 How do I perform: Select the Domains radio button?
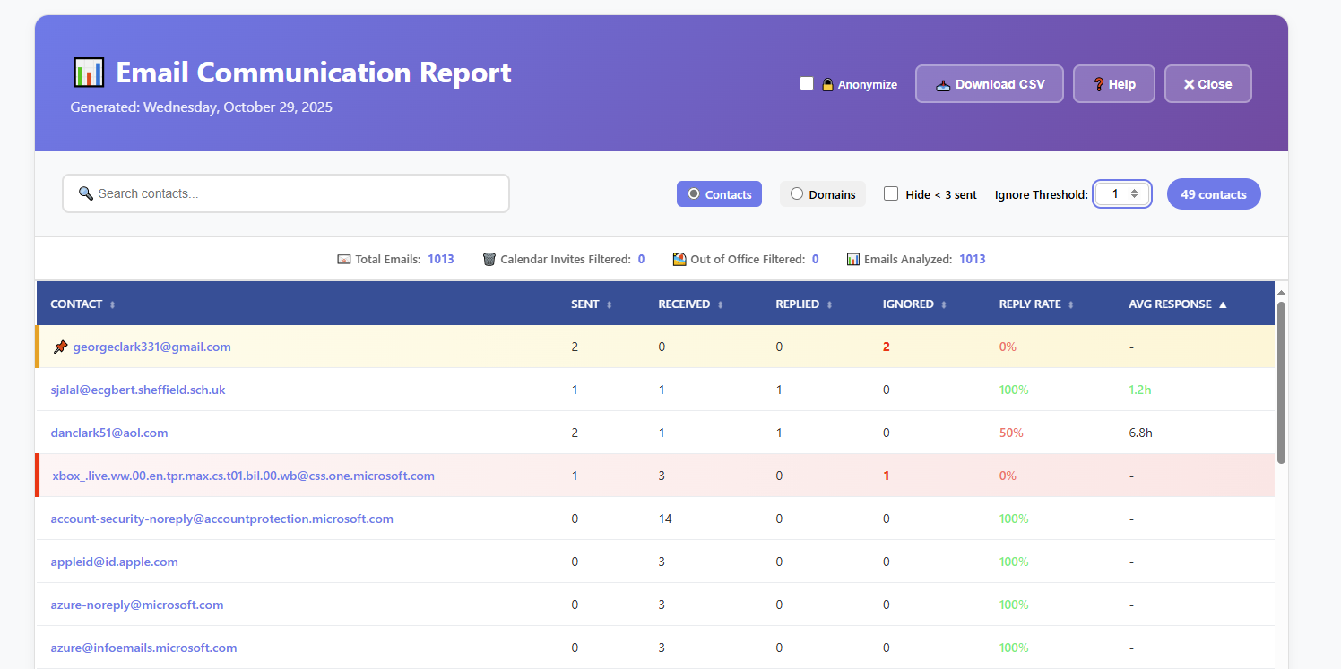pos(796,193)
